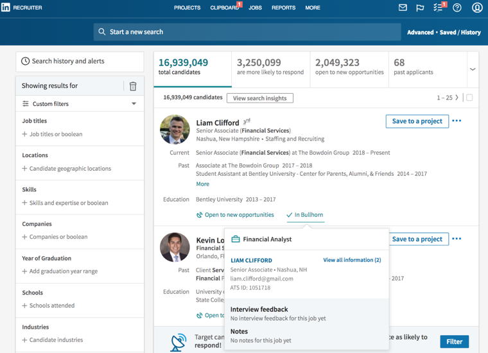Go to next page of results
The width and height of the screenshot is (488, 353).
click(x=457, y=98)
